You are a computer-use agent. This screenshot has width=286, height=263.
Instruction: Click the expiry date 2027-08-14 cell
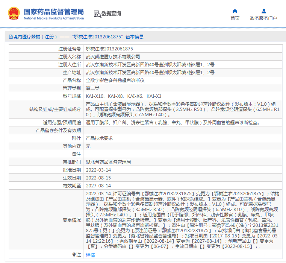[98, 185]
